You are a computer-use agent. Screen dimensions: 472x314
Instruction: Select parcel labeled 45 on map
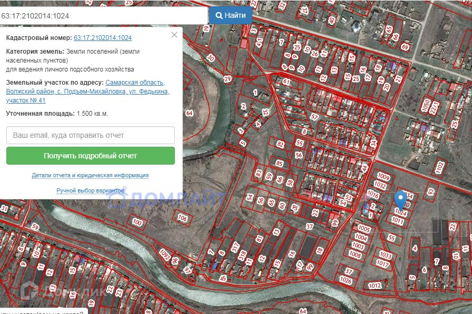[x=223, y=279]
